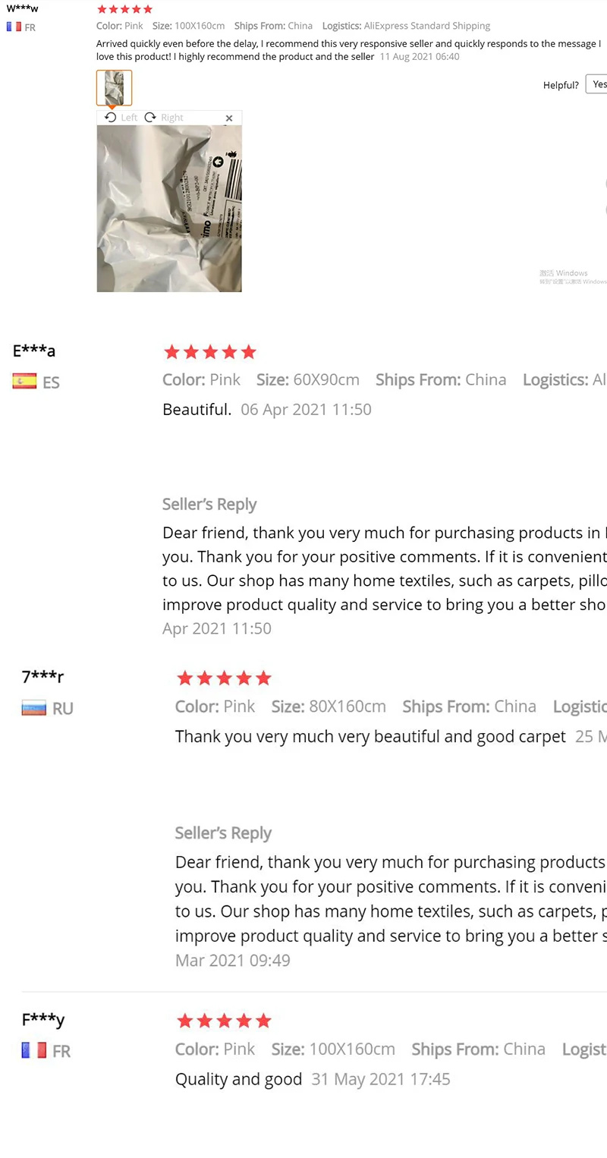Click the W***w review photo thumbnail
This screenshot has height=1158, width=607.
coord(114,88)
